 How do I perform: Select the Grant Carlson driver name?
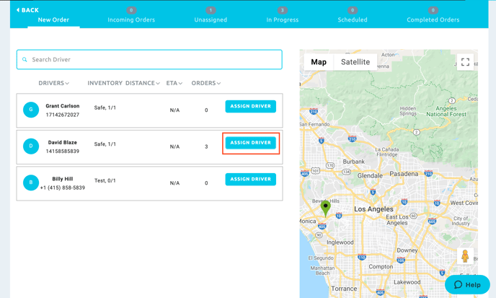click(63, 106)
